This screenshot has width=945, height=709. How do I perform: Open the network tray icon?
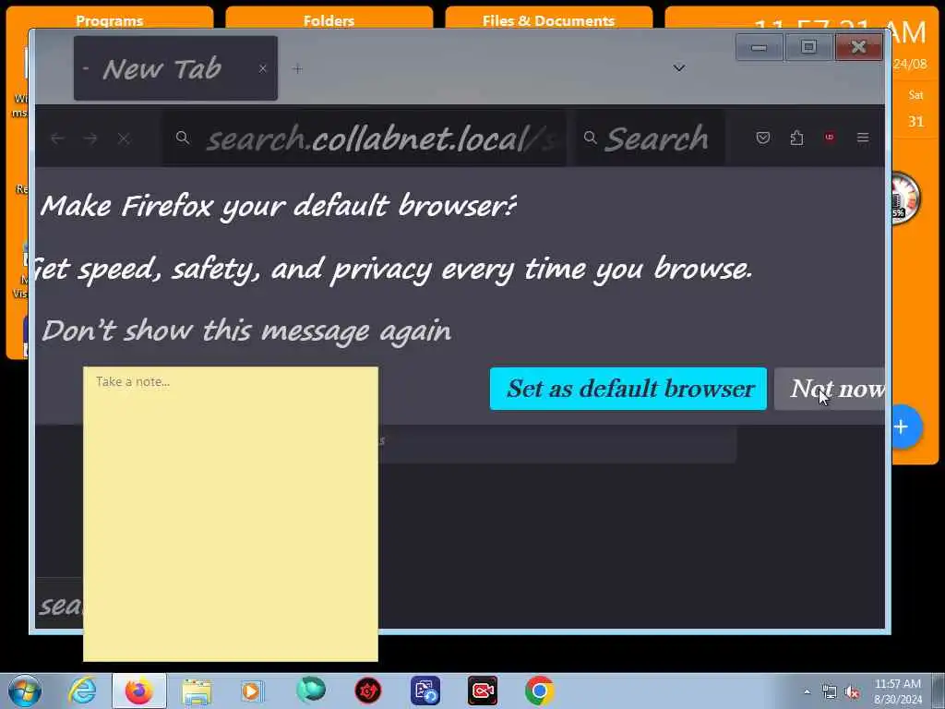click(830, 692)
